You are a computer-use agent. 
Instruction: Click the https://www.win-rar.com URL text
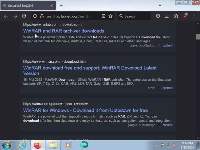tap(41, 61)
